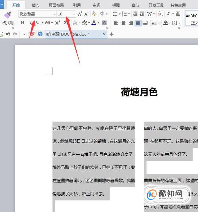
Task: Click the blue cube icon
Action: coord(40,34)
